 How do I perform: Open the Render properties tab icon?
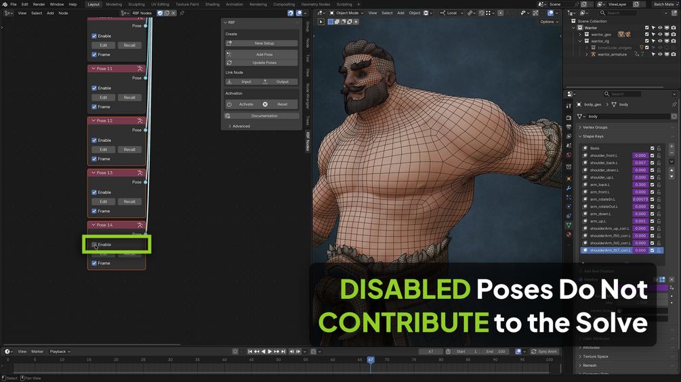coord(569,118)
